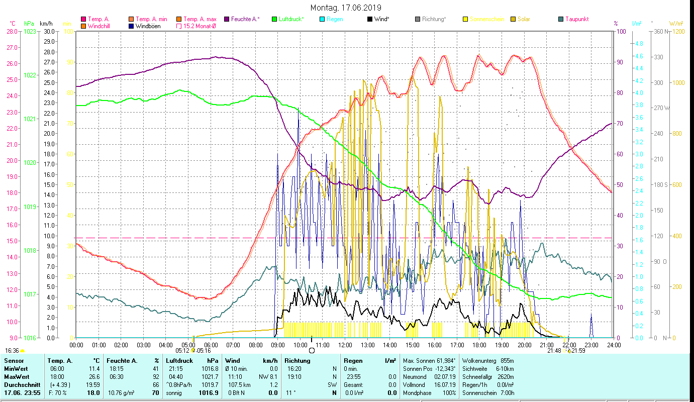Click the Temp. A. min legend swatch

coord(131,20)
